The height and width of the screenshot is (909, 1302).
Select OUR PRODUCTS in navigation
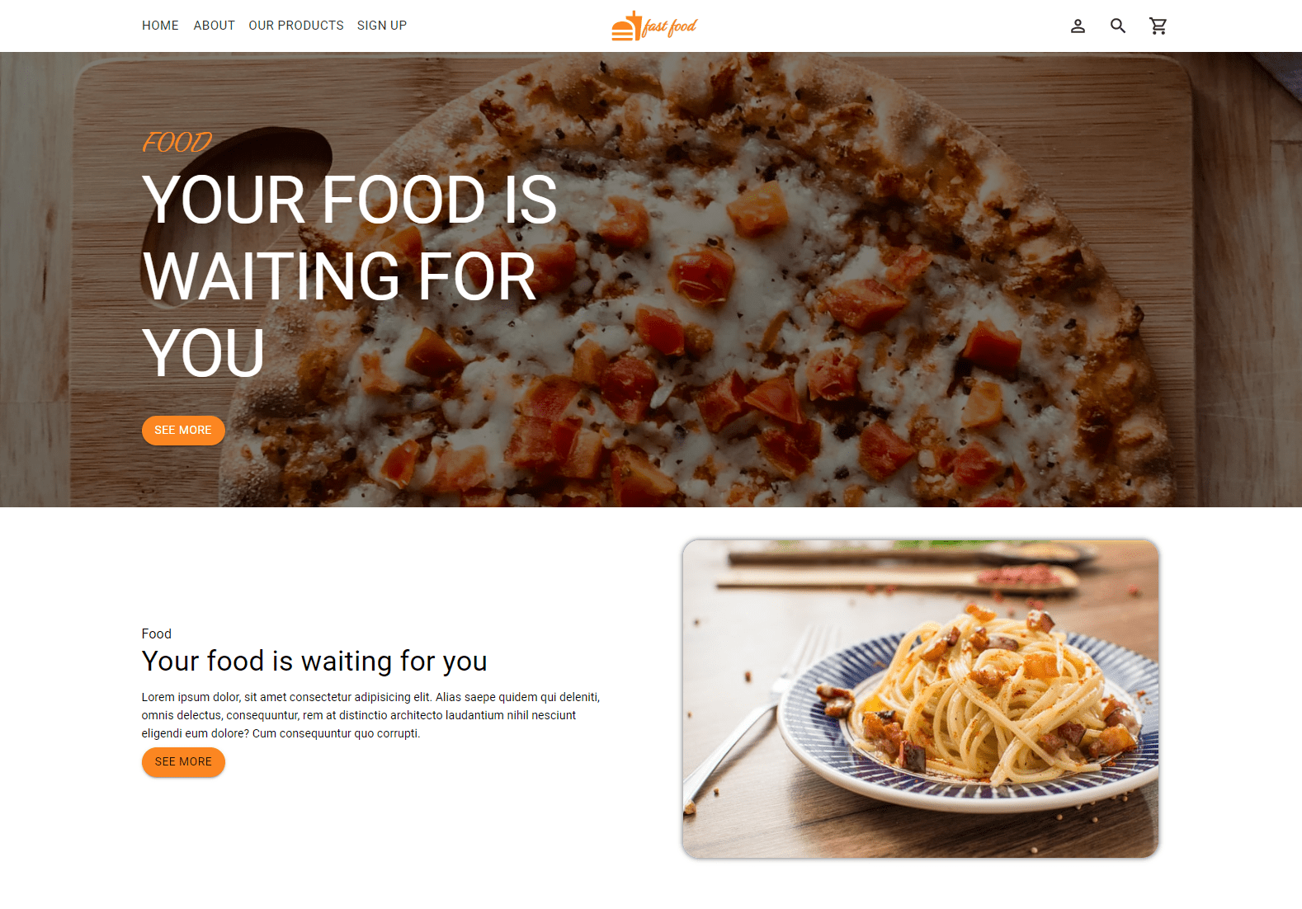(x=296, y=26)
